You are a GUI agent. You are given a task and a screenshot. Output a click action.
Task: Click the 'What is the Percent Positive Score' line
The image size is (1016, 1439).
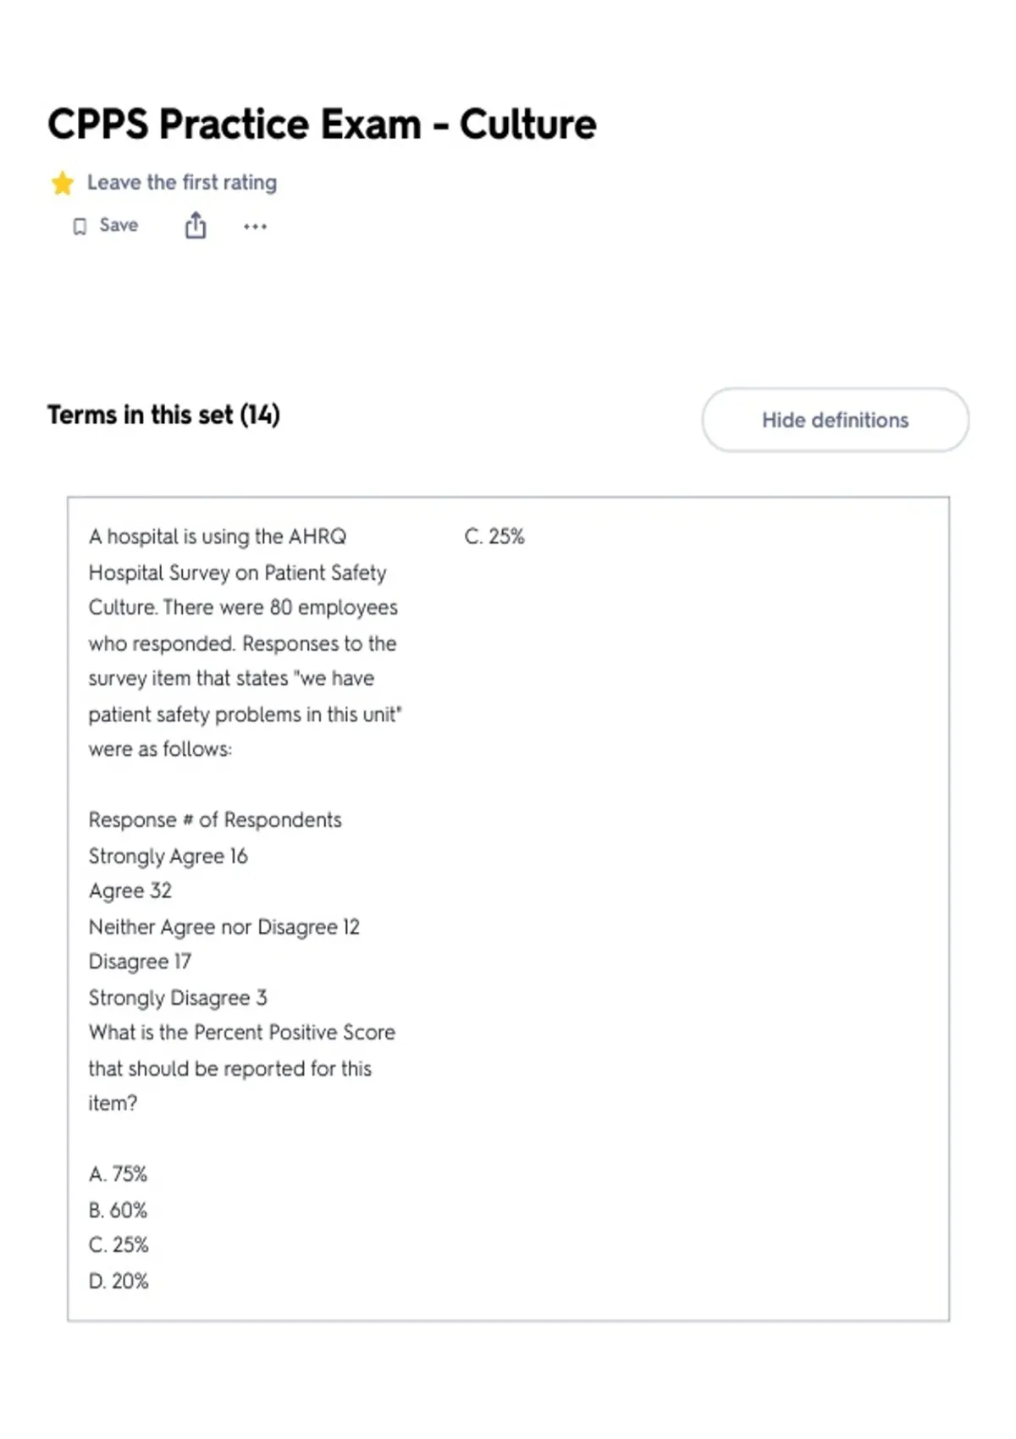[x=242, y=1033]
